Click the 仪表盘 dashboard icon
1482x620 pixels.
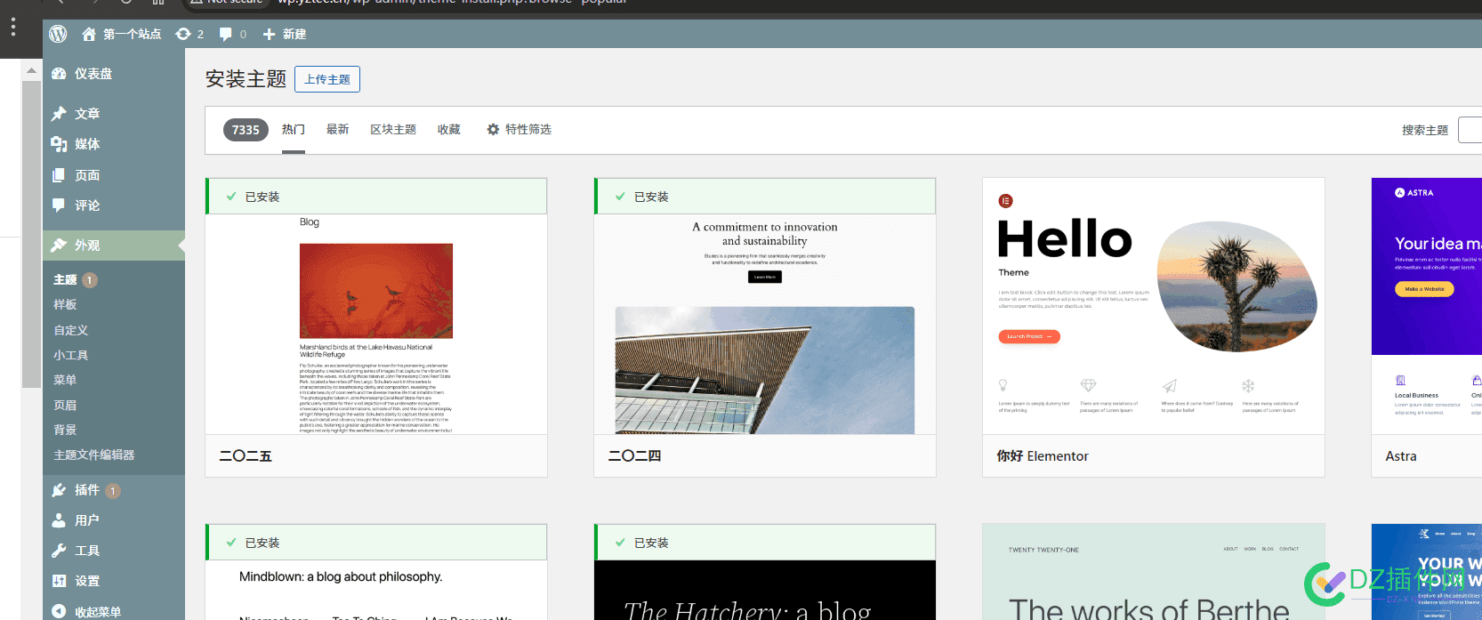point(59,74)
